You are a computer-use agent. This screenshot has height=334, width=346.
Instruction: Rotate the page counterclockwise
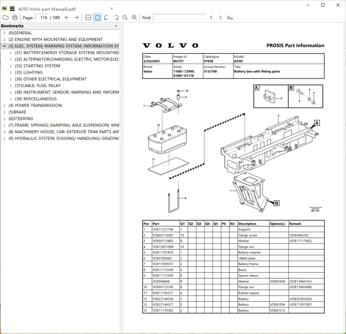click(x=106, y=18)
